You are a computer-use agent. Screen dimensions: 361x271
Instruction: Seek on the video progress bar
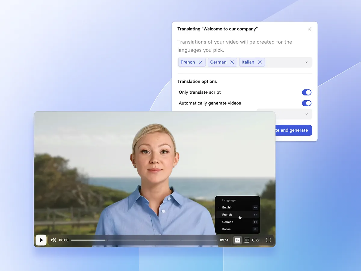tap(144, 240)
